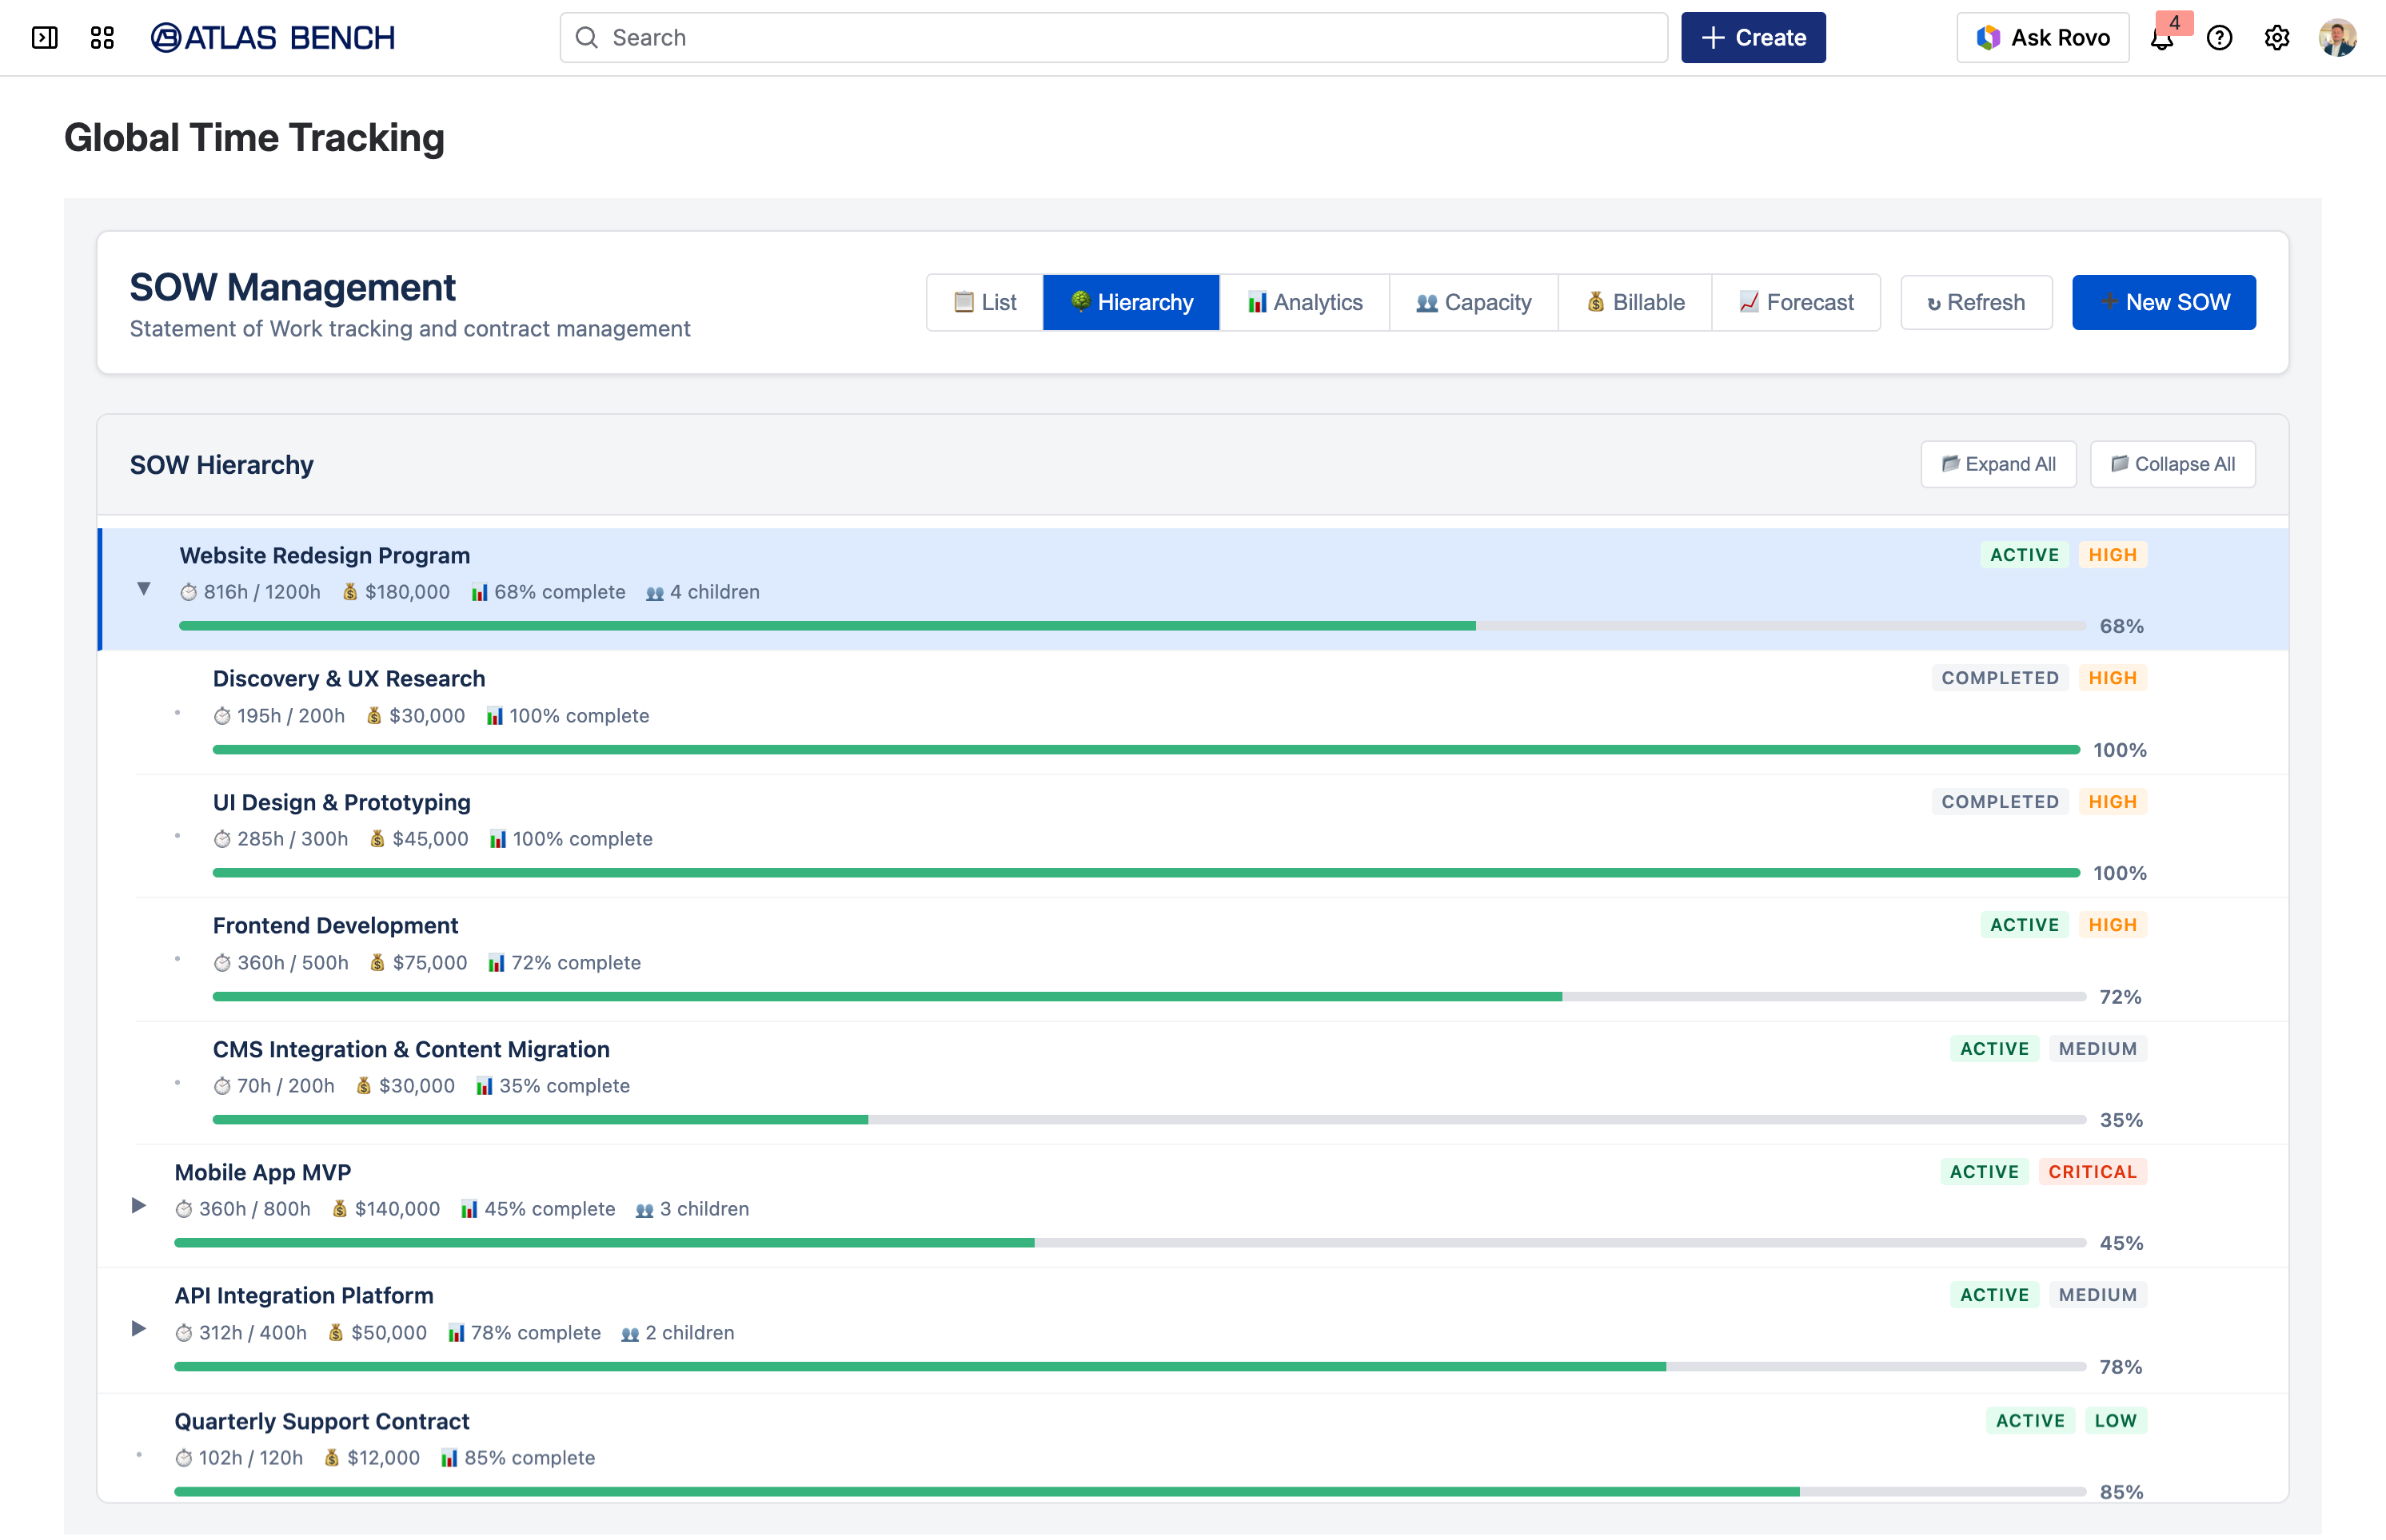Open notifications bell with 4 badge
The height and width of the screenshot is (1540, 2386).
click(2162, 38)
